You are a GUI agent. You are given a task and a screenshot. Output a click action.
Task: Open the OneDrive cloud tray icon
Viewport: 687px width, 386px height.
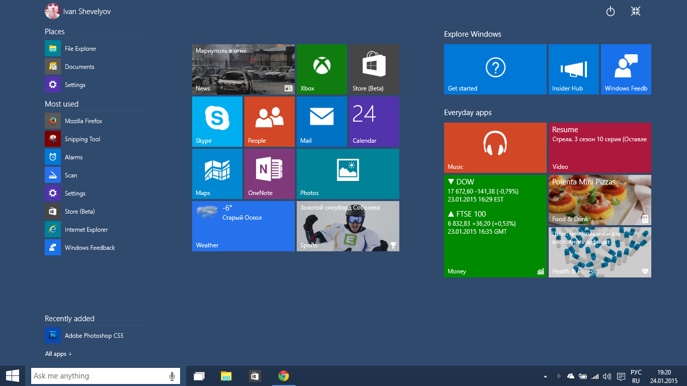pyautogui.click(x=571, y=376)
